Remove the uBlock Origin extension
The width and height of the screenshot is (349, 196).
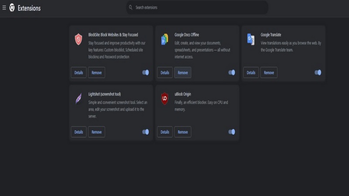pyautogui.click(x=183, y=132)
